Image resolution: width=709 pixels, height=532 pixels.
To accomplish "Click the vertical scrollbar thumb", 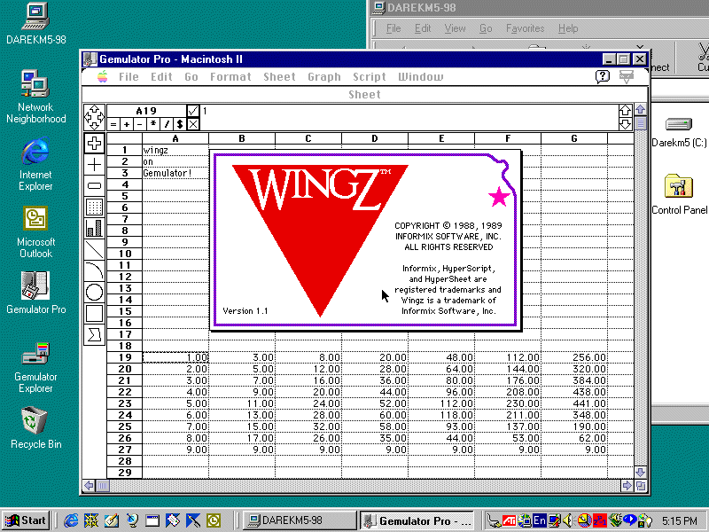I will tap(640, 123).
